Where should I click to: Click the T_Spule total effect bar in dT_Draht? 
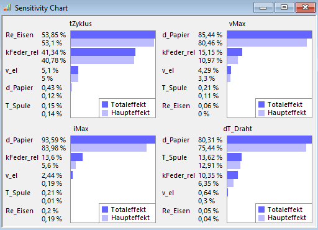[x=234, y=157]
